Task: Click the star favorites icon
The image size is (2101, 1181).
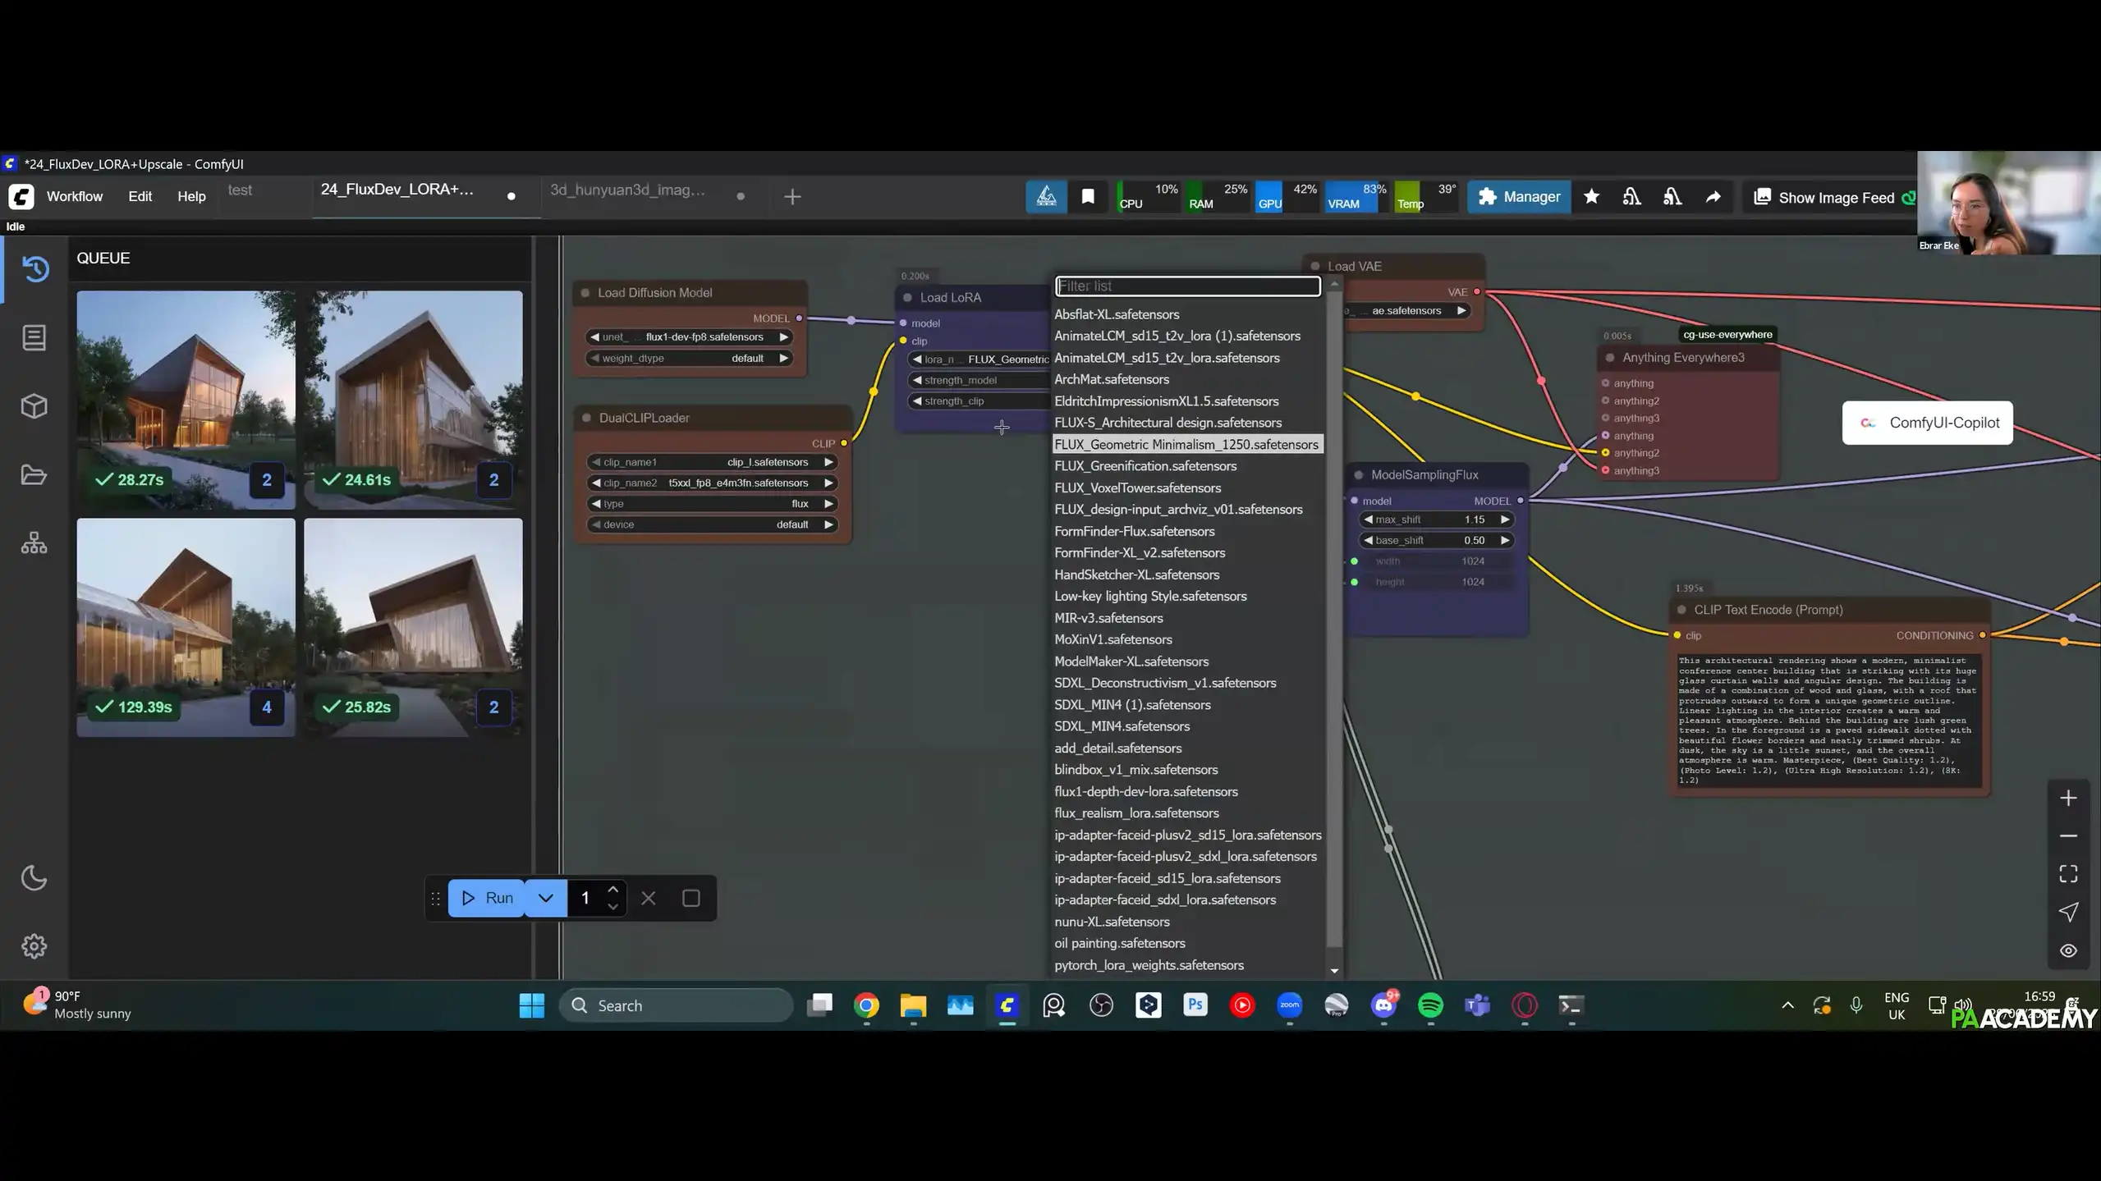Action: tap(1591, 197)
